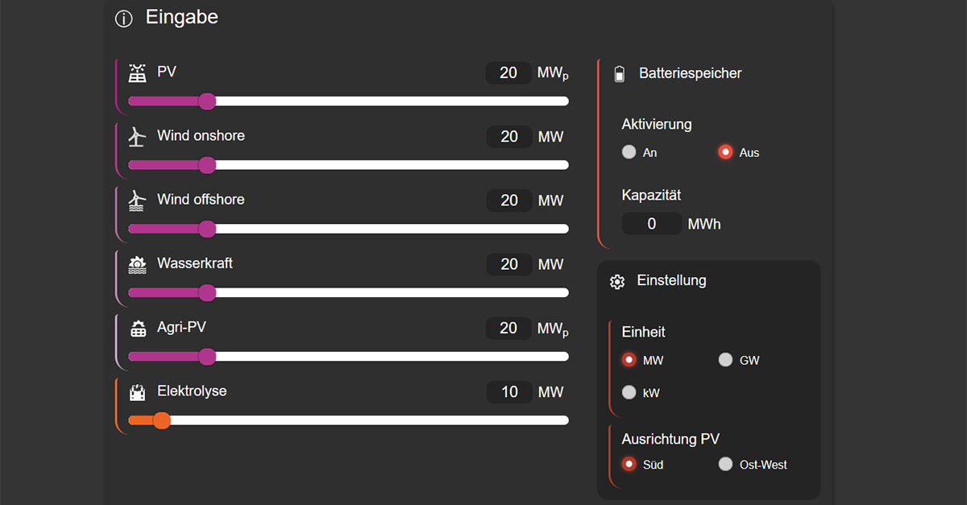Click the Batteriespeicher battery icon
Image resolution: width=967 pixels, height=505 pixels.
click(619, 72)
